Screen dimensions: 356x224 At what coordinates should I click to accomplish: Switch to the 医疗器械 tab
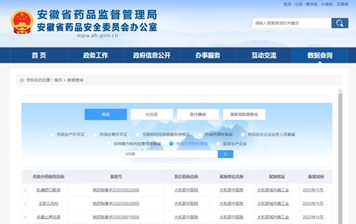point(198,114)
